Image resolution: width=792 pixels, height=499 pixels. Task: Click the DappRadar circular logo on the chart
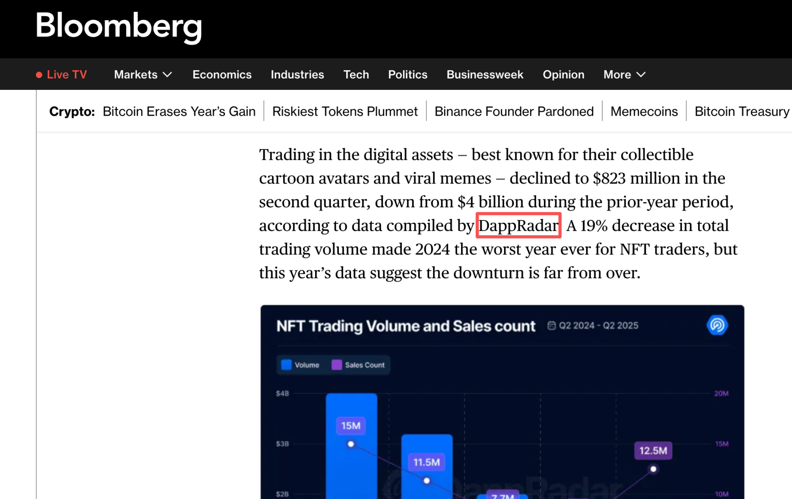click(717, 325)
